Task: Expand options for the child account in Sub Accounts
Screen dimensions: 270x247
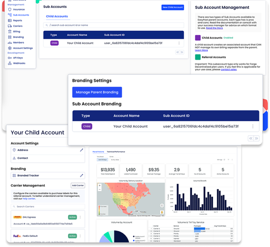Action: tap(179, 43)
